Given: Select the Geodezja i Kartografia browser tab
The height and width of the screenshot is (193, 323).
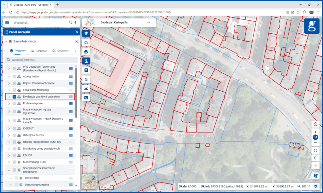Looking at the screenshot, I should 31,4.
